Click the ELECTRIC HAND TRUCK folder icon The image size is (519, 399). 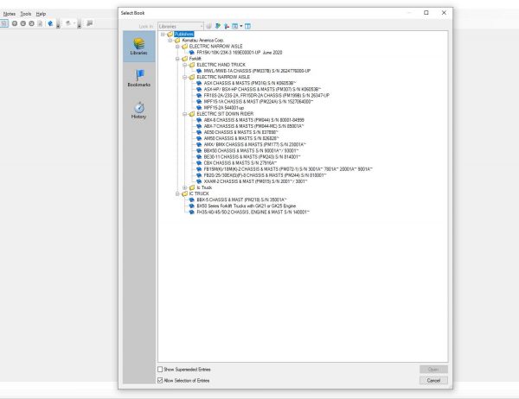[x=192, y=65]
